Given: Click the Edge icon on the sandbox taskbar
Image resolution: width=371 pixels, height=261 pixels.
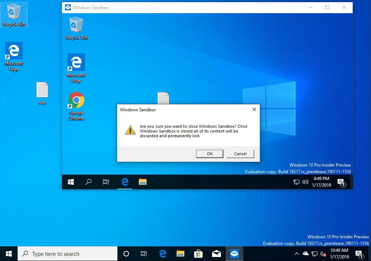Looking at the screenshot, I should [x=125, y=182].
